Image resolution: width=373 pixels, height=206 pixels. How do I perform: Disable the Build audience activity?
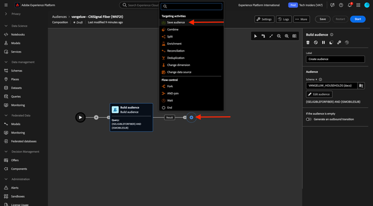pyautogui.click(x=316, y=43)
